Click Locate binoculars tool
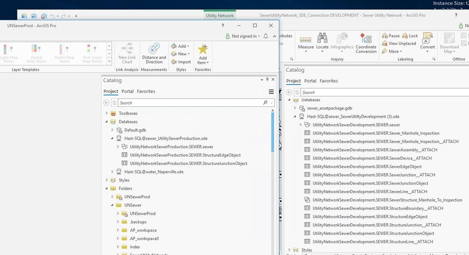This screenshot has height=255, width=469. [x=322, y=43]
